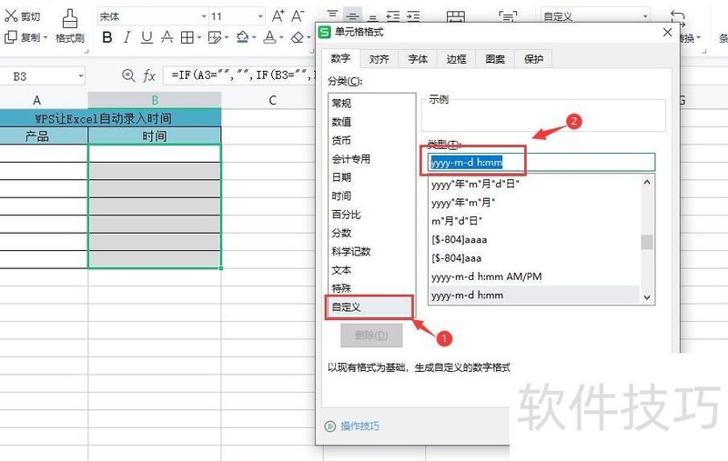The height and width of the screenshot is (461, 728).
Task: Expand the fill color dropdown arrow
Action: [x=255, y=37]
